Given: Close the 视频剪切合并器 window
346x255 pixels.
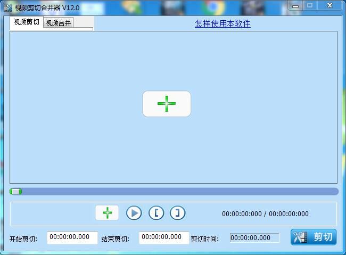Looking at the screenshot, I should coord(331,5).
